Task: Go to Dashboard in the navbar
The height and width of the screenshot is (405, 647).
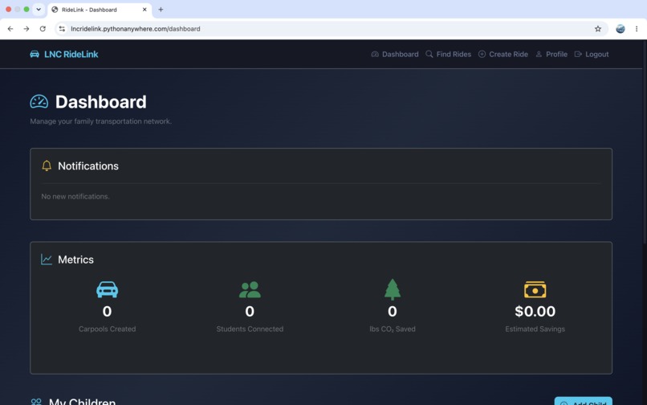Action: click(395, 54)
